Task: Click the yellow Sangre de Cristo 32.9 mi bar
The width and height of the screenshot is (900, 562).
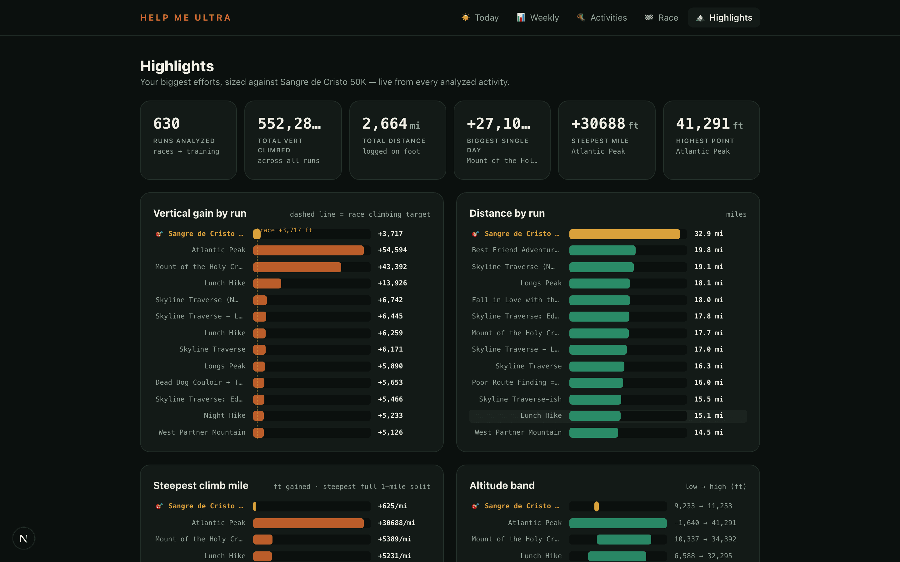Action: 624,234
